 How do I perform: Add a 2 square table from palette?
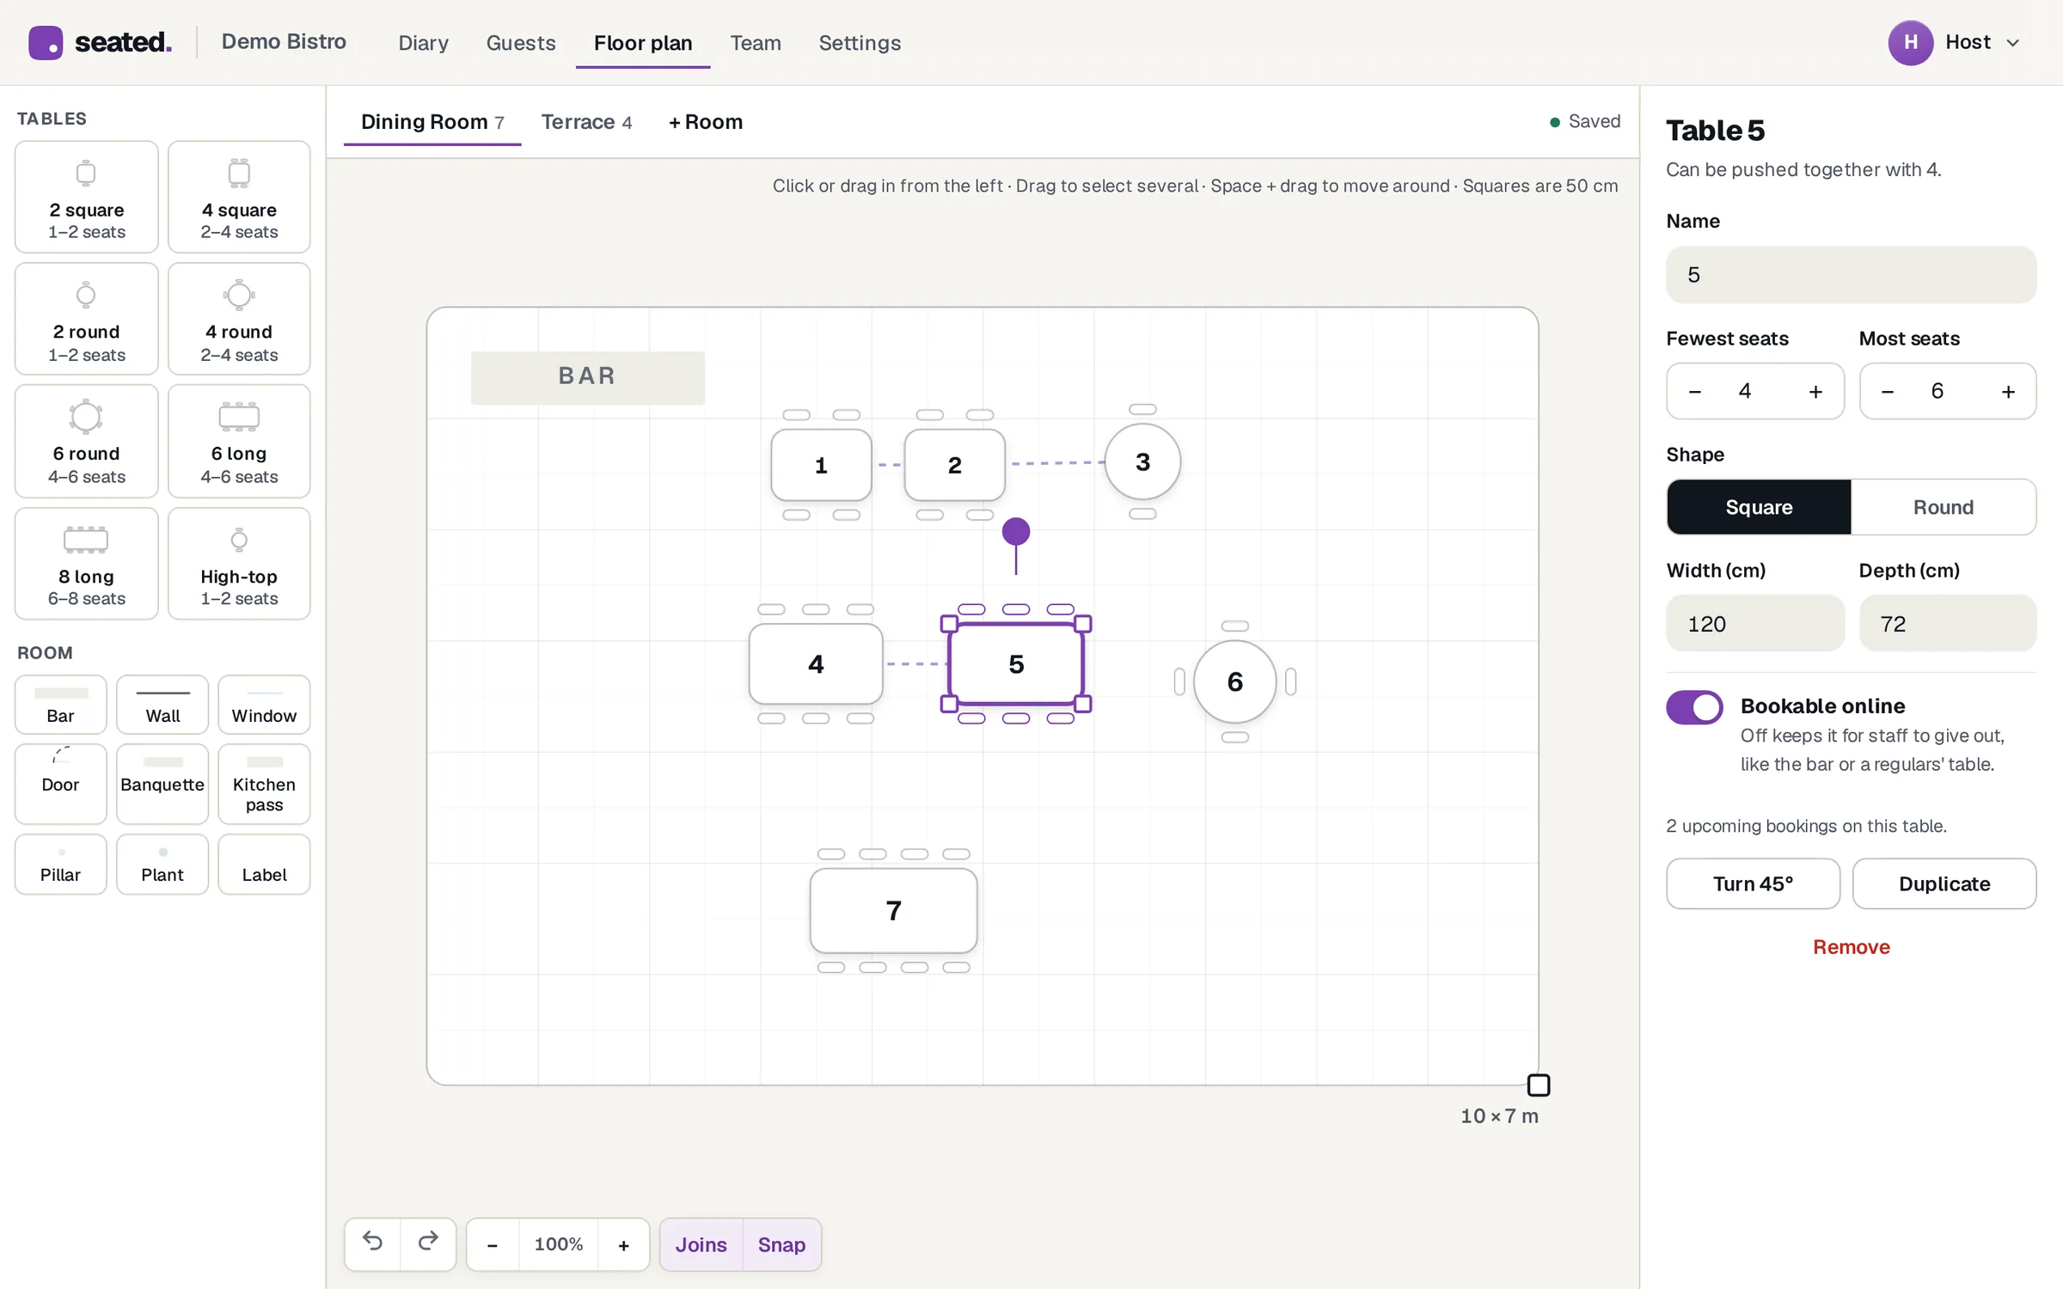tap(86, 198)
